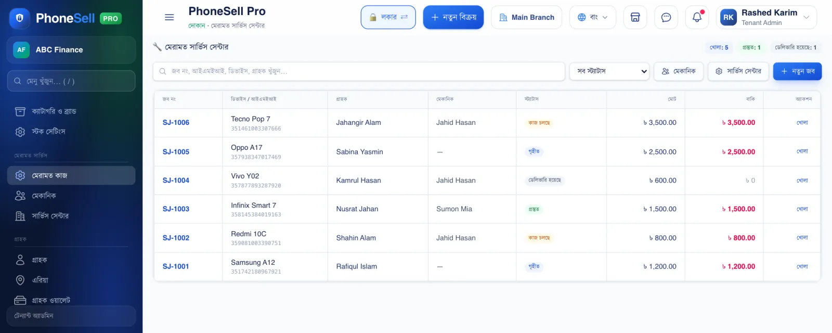Click the লকার locker button
Screen dimensions: 832x333
point(388,17)
